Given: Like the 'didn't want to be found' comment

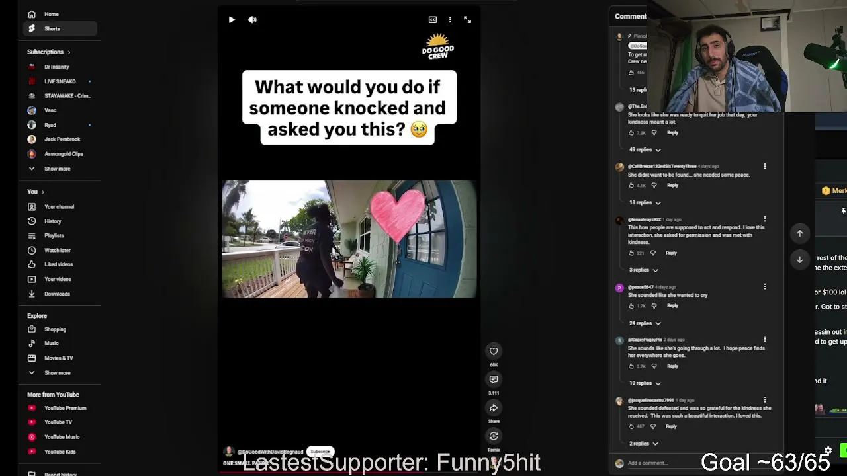Looking at the screenshot, I should pyautogui.click(x=631, y=186).
